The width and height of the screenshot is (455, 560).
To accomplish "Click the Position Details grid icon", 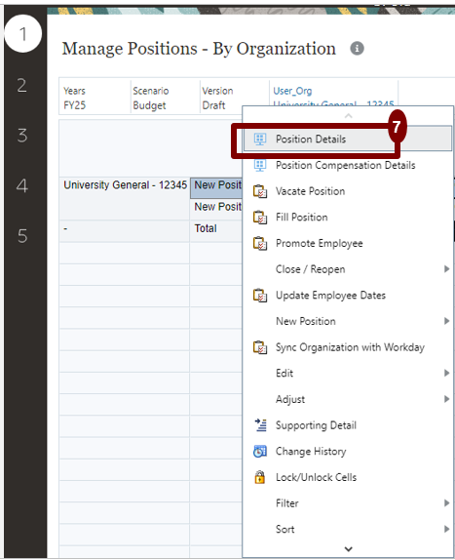I will [x=260, y=139].
